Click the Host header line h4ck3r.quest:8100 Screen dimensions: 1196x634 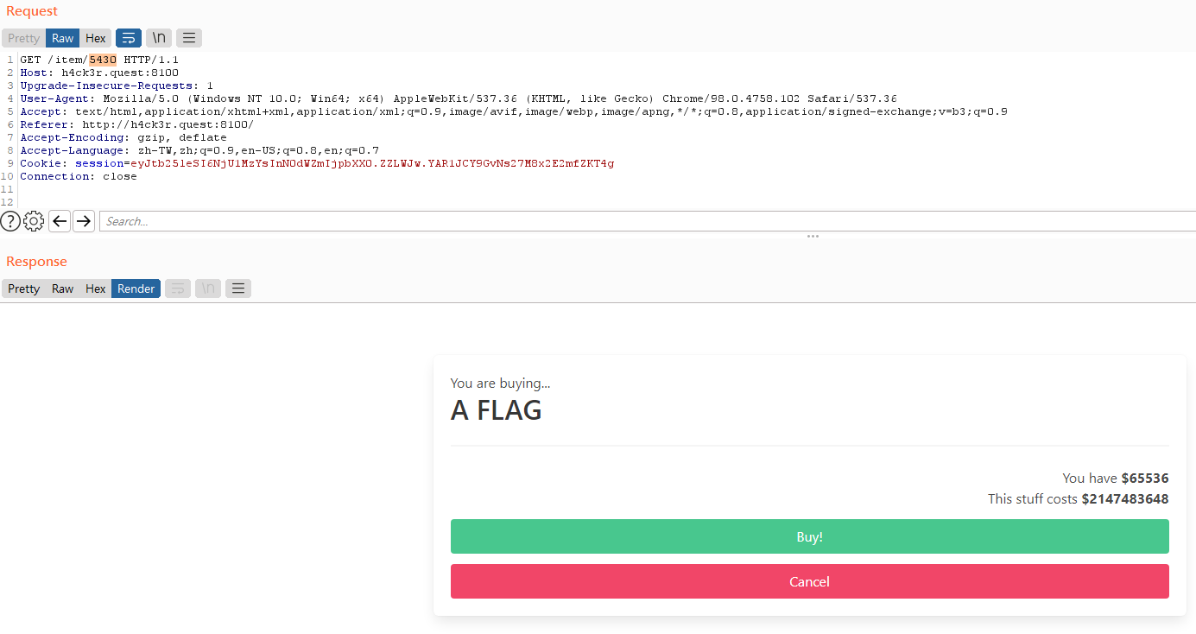(99, 73)
